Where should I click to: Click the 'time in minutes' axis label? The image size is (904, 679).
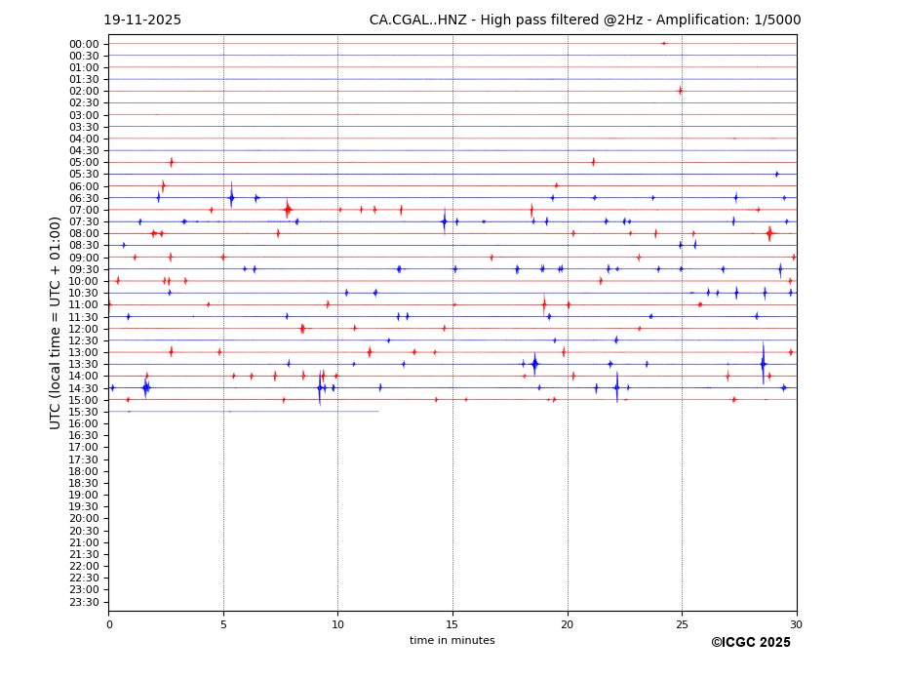(452, 641)
